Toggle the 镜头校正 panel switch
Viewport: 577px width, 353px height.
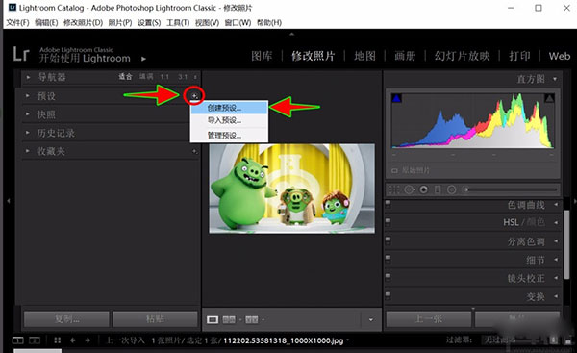(388, 277)
